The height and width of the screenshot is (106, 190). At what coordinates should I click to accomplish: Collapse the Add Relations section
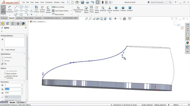pyautogui.click(x=24, y=54)
